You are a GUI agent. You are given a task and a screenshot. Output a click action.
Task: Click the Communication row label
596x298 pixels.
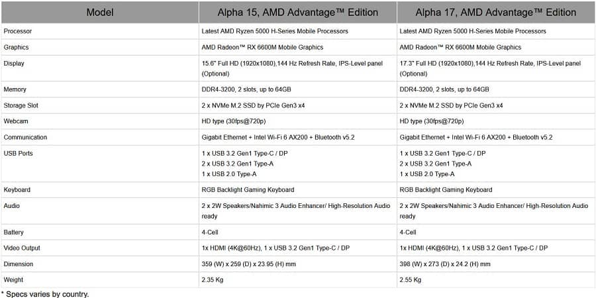25,137
